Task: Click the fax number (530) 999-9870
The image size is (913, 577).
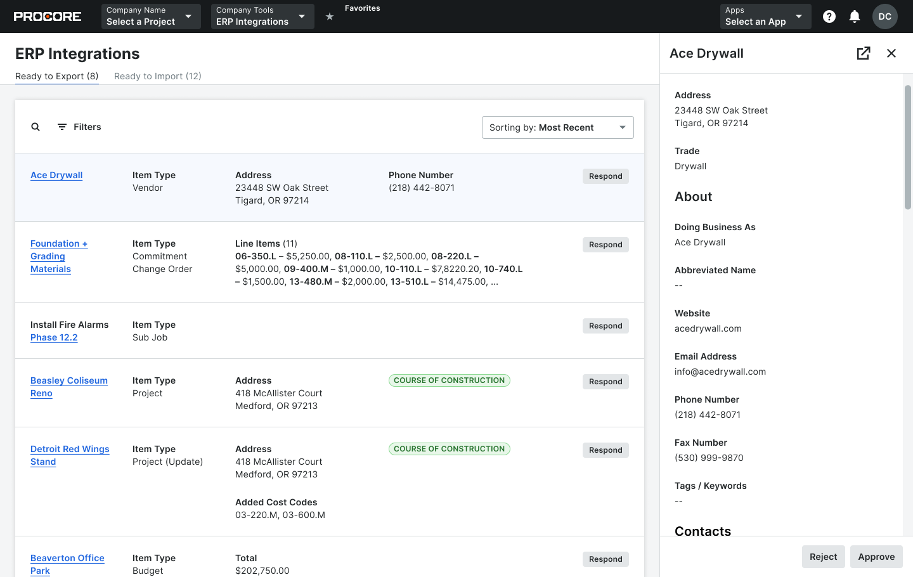Action: tap(709, 458)
